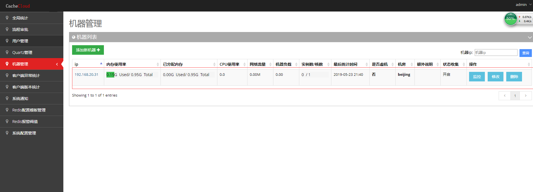Collapse the 机器列表 panel chevron
The image size is (533, 192).
[530, 37]
